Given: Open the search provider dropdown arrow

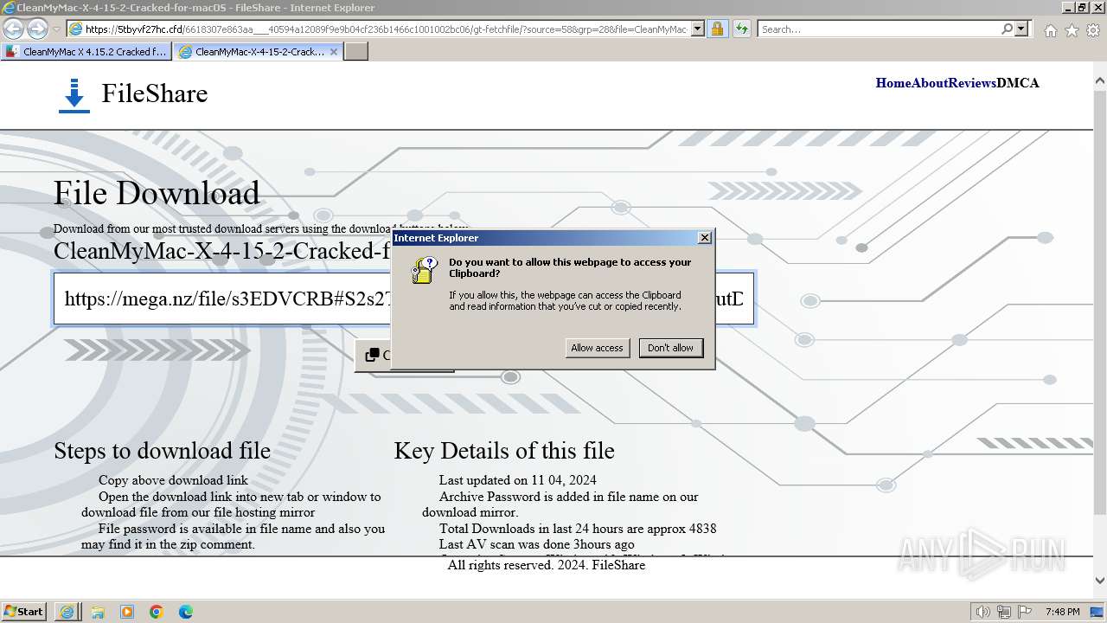Looking at the screenshot, I should tap(1021, 29).
